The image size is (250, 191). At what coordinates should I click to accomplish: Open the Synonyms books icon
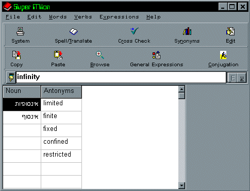pyautogui.click(x=187, y=31)
